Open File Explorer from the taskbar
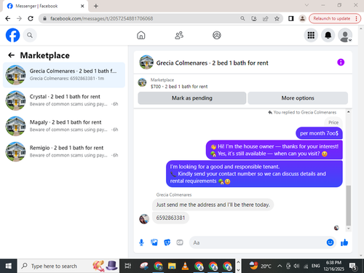 coord(172,266)
